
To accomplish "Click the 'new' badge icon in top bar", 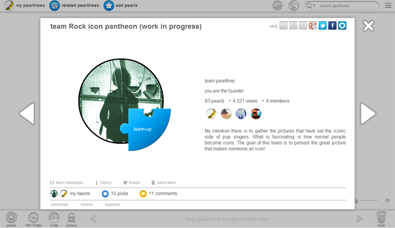I will pos(277,5).
